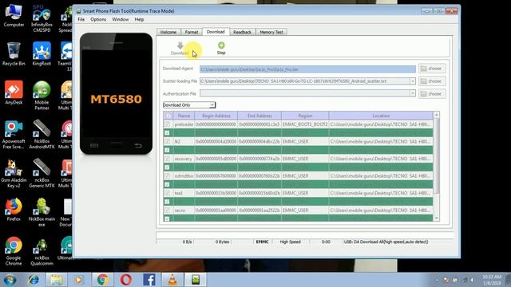Launch Firefox from desktop

14,210
